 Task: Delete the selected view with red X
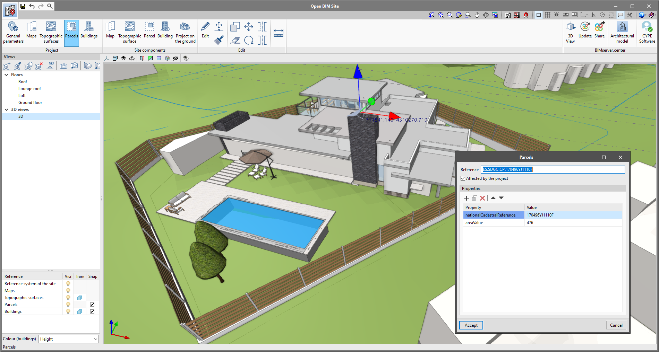pyautogui.click(x=39, y=66)
